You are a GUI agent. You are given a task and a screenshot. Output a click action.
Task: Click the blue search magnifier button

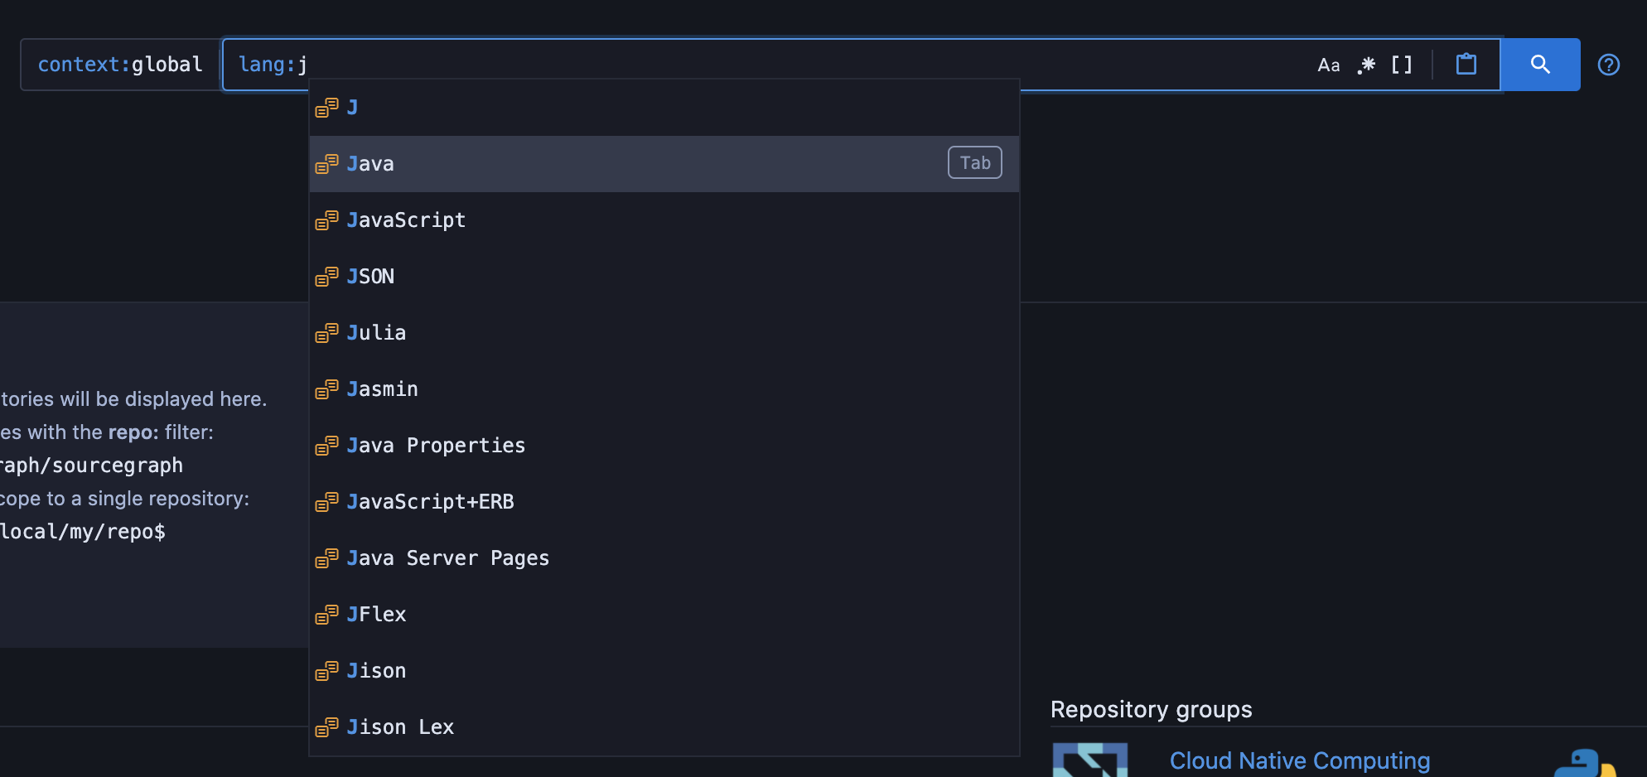coord(1540,65)
